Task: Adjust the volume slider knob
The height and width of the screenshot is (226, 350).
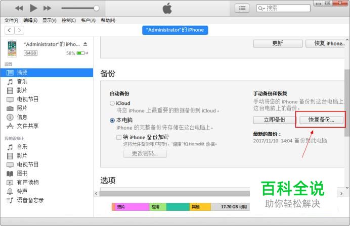Action: pyautogui.click(x=97, y=8)
